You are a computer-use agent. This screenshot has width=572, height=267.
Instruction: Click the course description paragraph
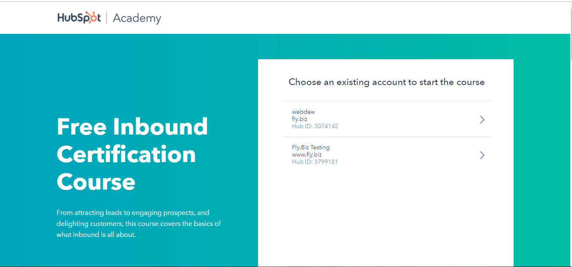pyautogui.click(x=139, y=223)
